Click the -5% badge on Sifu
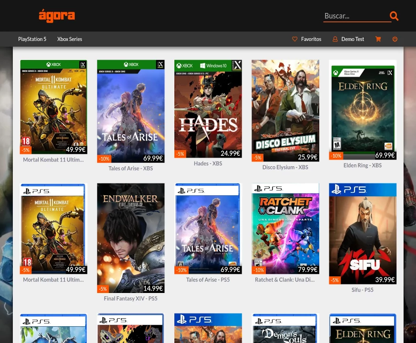 tap(335, 280)
